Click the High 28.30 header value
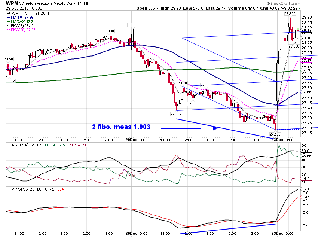 coord(171,8)
